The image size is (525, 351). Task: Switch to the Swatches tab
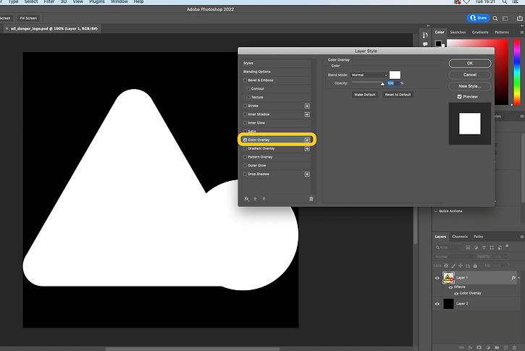458,33
